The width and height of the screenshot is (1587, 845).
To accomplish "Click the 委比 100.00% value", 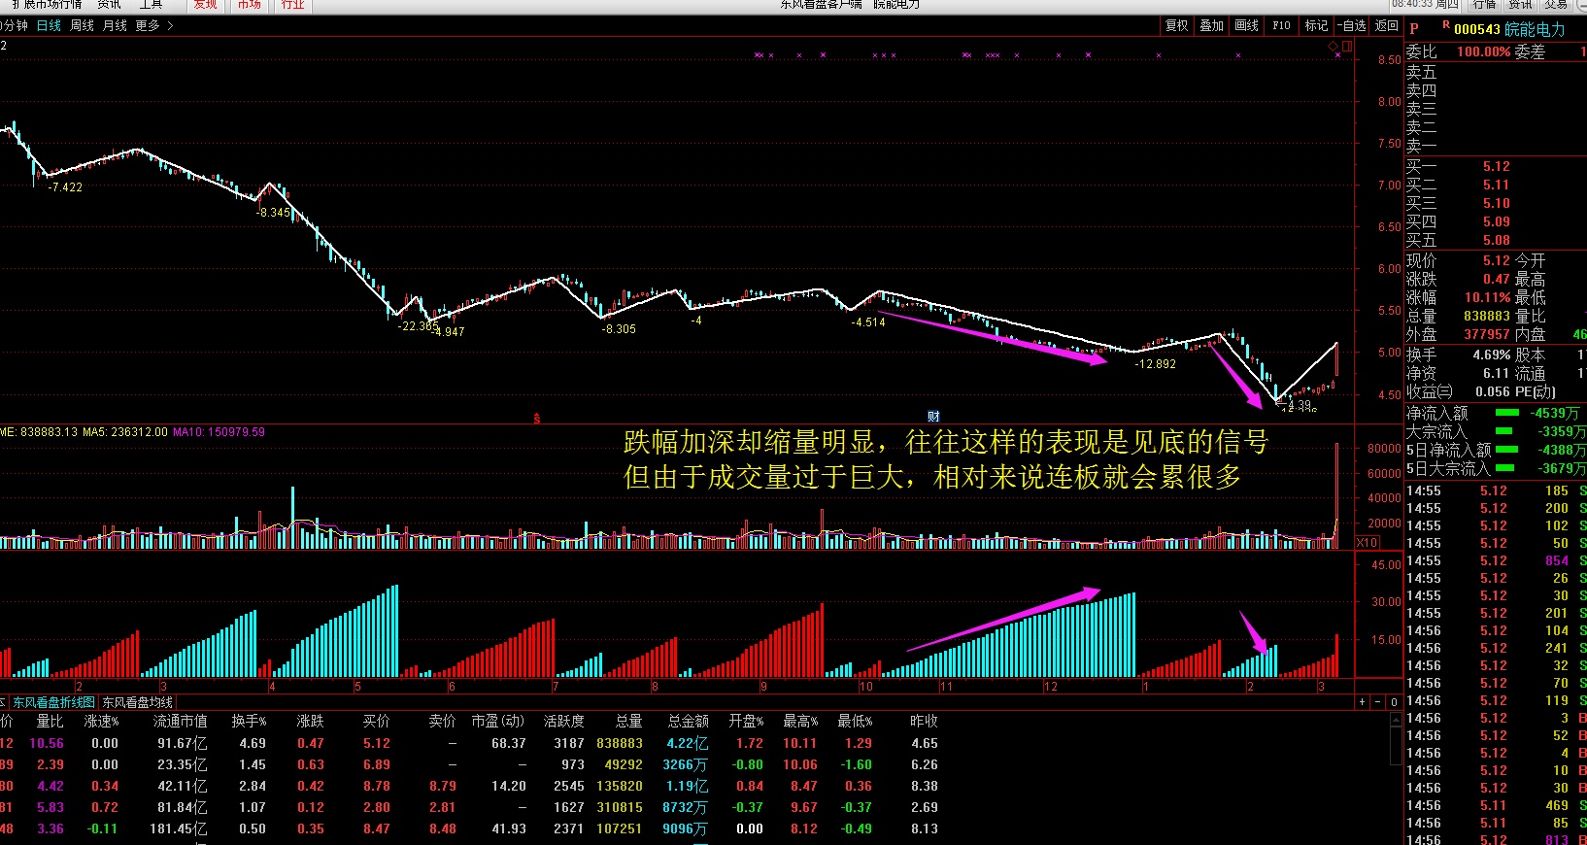I will (x=1483, y=51).
